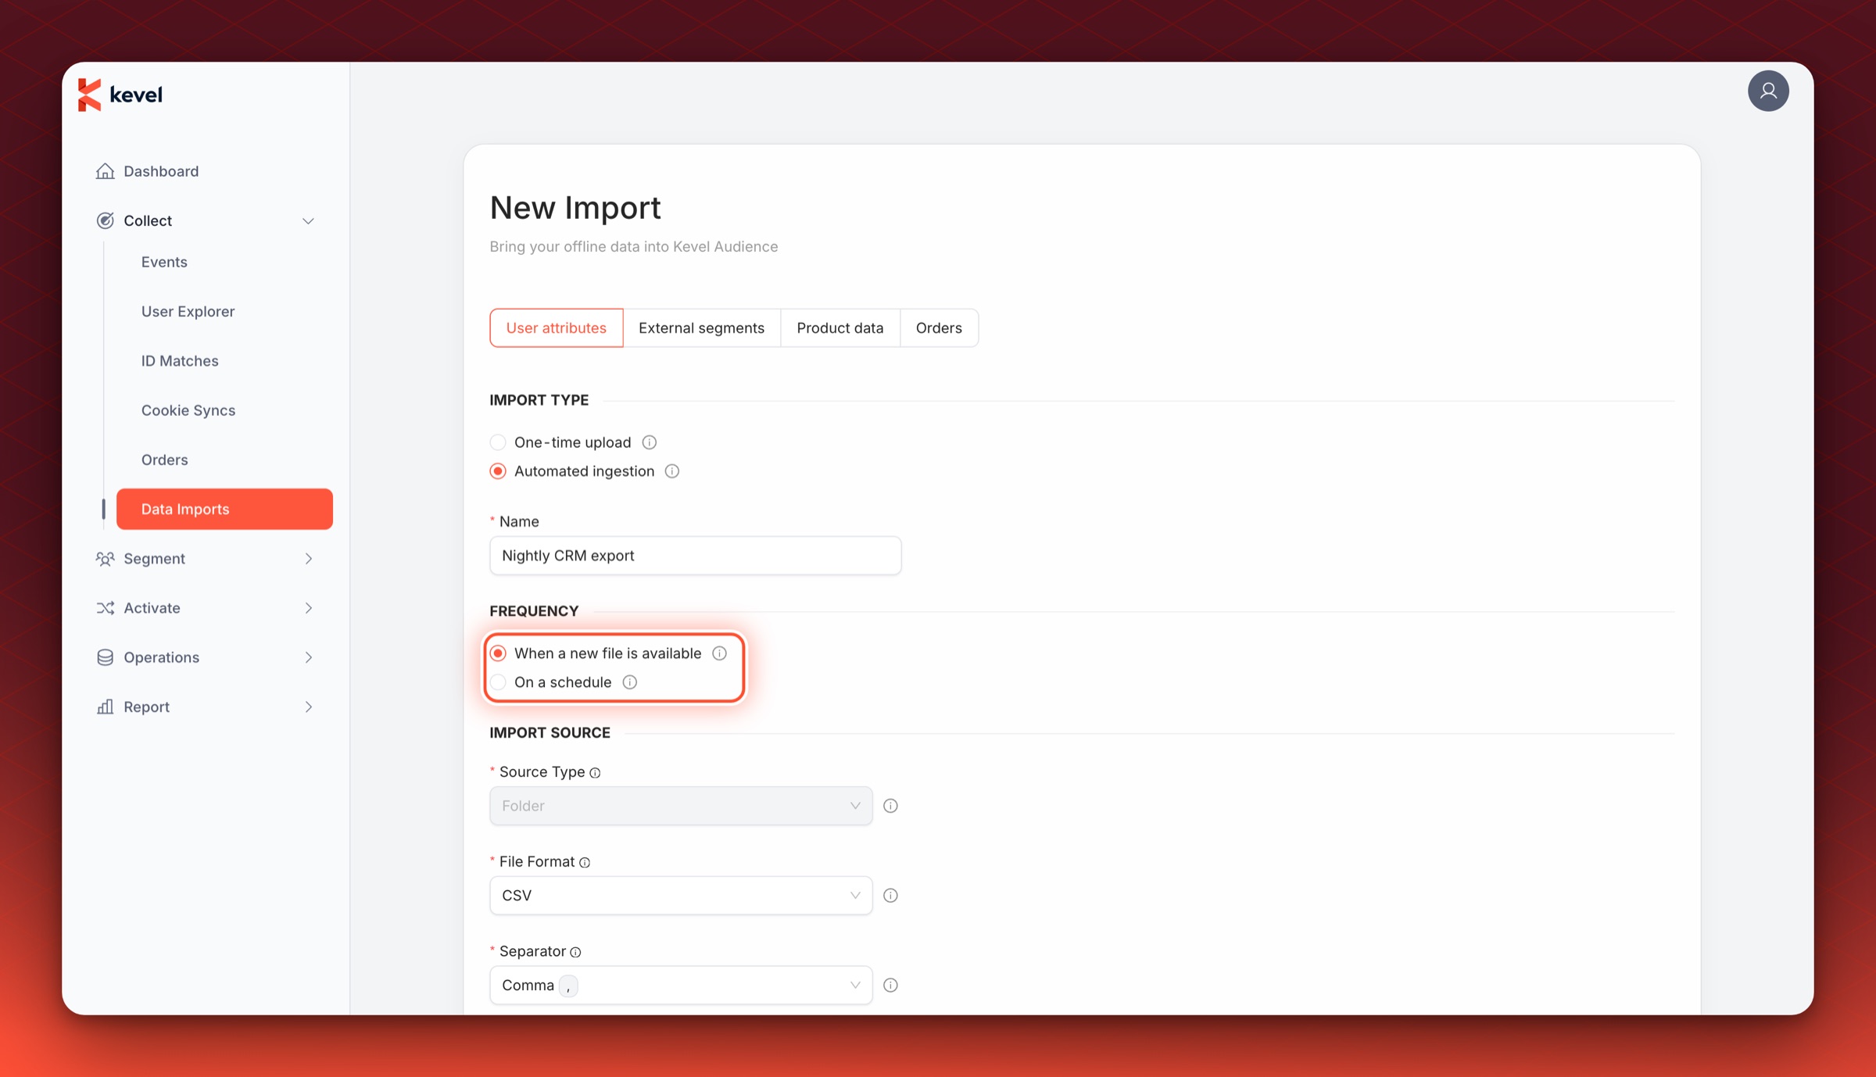Open the user profile avatar
The height and width of the screenshot is (1077, 1876).
[x=1768, y=91]
